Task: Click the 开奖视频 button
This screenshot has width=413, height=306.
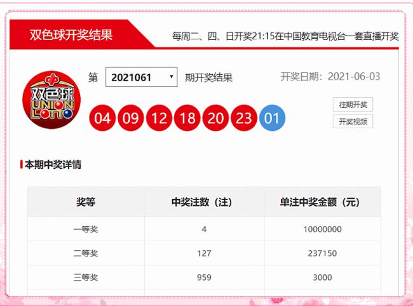Action: click(x=353, y=121)
